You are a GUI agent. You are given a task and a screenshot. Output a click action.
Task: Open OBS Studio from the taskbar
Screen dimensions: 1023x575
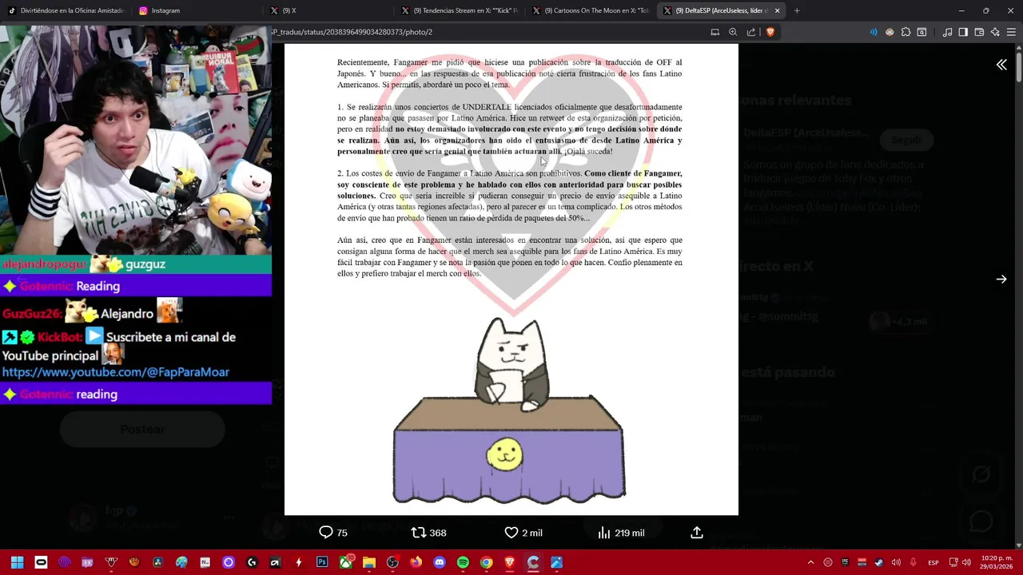[392, 562]
